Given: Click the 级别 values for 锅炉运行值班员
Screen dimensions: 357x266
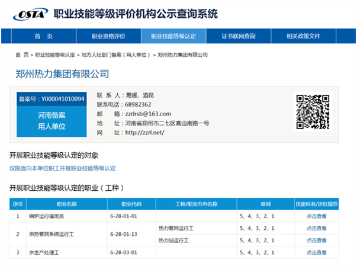Looking at the screenshot, I should [x=257, y=216].
